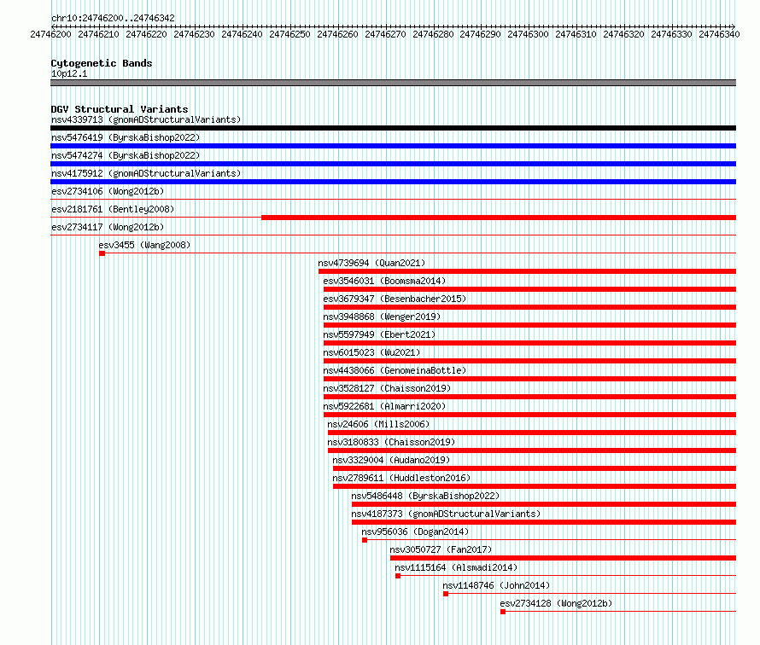Click the chr10:24746200..24746342 region label
This screenshot has height=645, width=760.
tap(113, 18)
